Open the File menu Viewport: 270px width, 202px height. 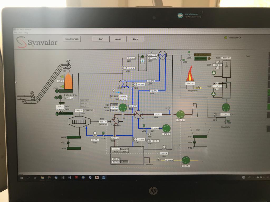point(15,33)
